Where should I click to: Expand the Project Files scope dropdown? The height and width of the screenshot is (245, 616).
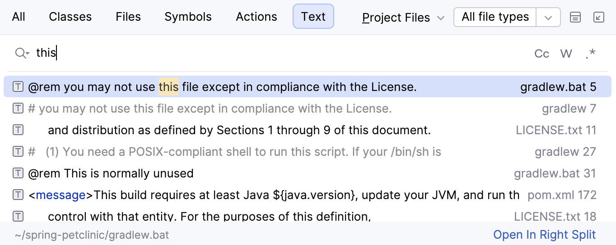click(403, 18)
